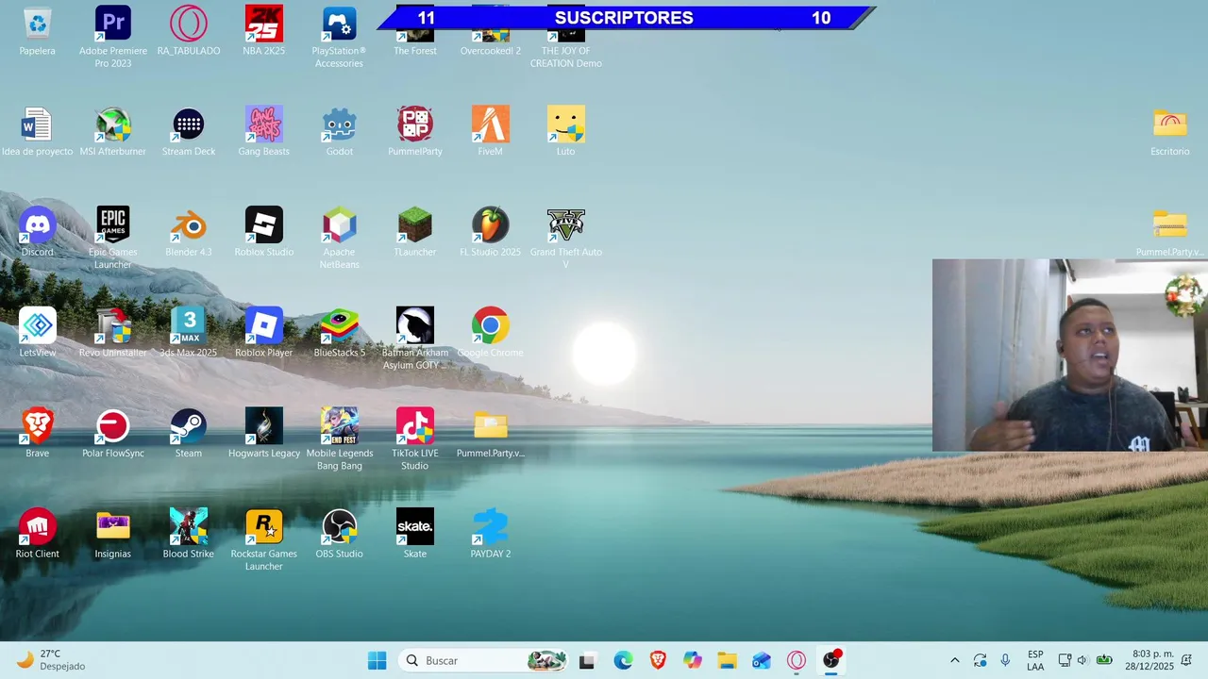This screenshot has height=679, width=1208.
Task: Open BlueStacks 5 shortcut
Action: point(340,326)
